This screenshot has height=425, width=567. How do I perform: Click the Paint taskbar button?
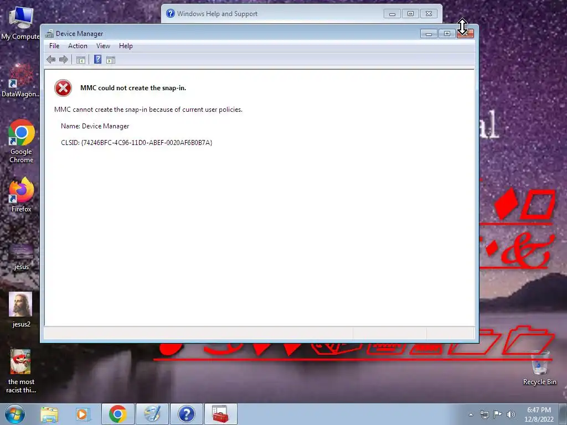[x=152, y=414]
